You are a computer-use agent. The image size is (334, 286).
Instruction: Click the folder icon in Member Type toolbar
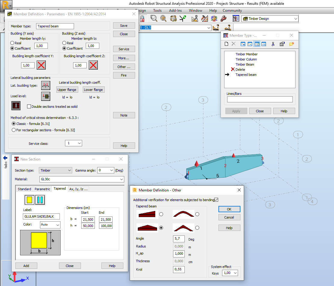292,44
